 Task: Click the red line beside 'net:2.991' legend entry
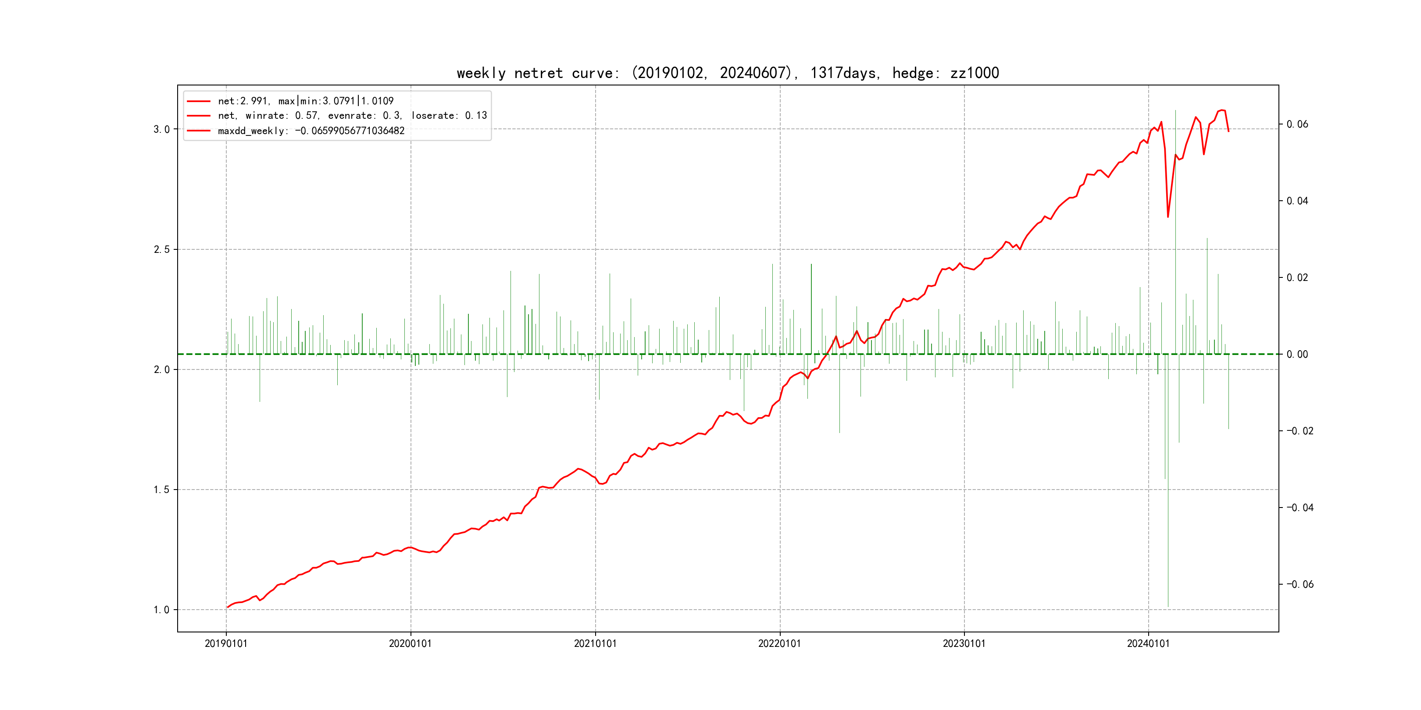pyautogui.click(x=199, y=101)
